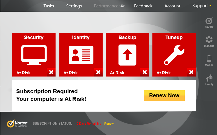Click the X icon on the Identity tile

(x=98, y=72)
